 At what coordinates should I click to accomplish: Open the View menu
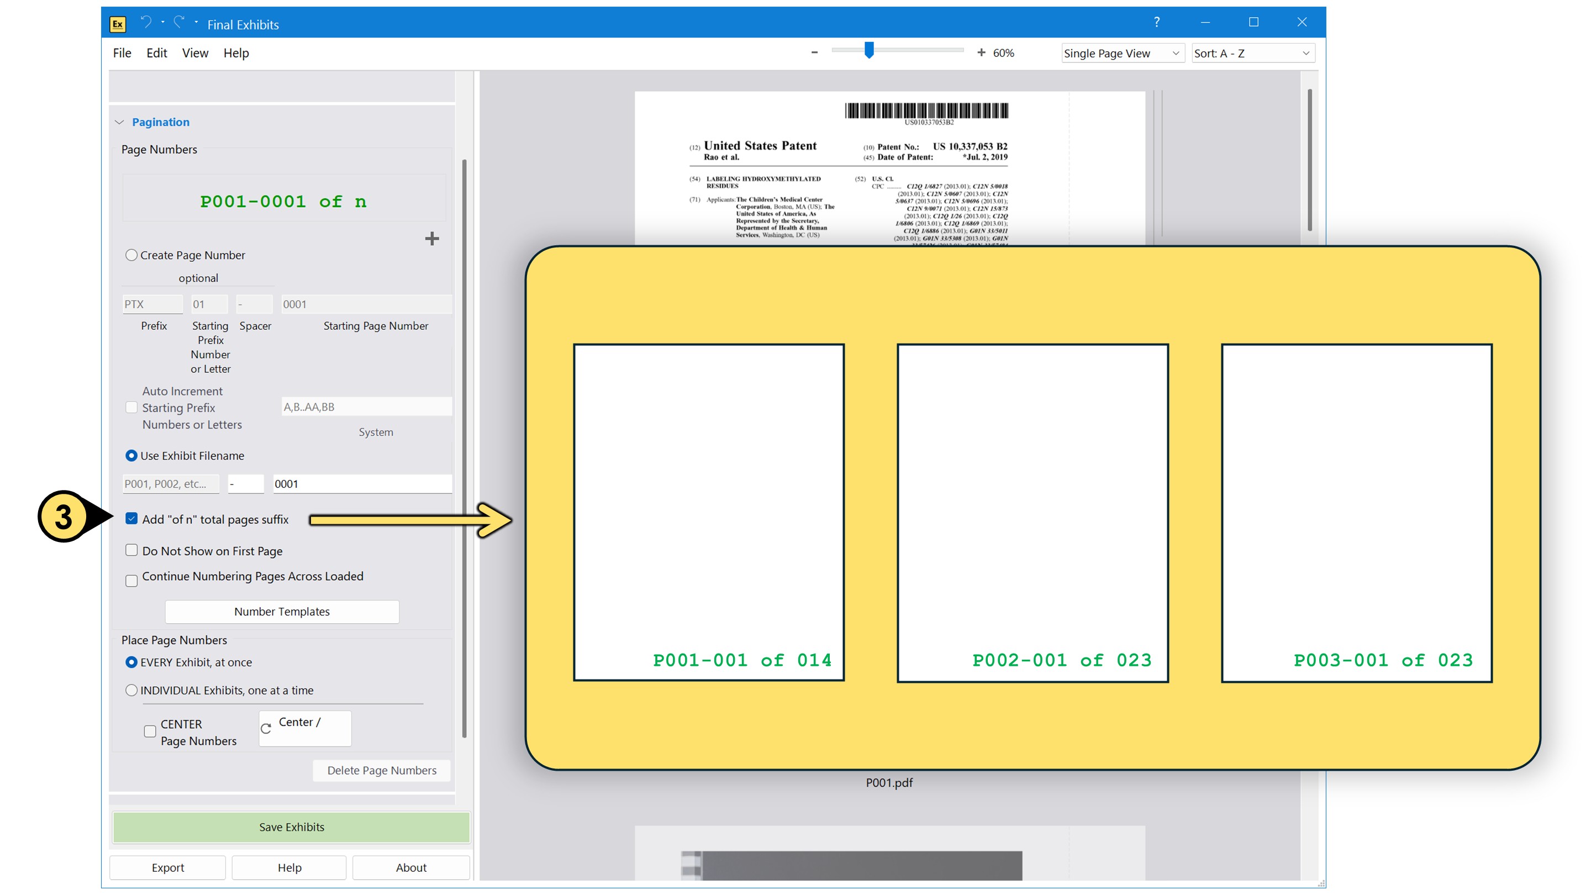coord(194,53)
